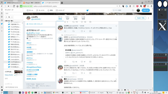The height and width of the screenshot is (94, 168).
Task: Open the History panel clock icon
Action: [2, 20]
